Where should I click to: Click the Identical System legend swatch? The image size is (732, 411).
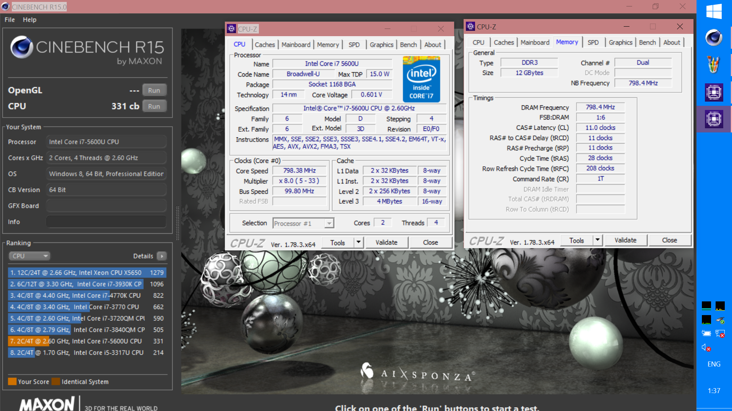(x=56, y=381)
